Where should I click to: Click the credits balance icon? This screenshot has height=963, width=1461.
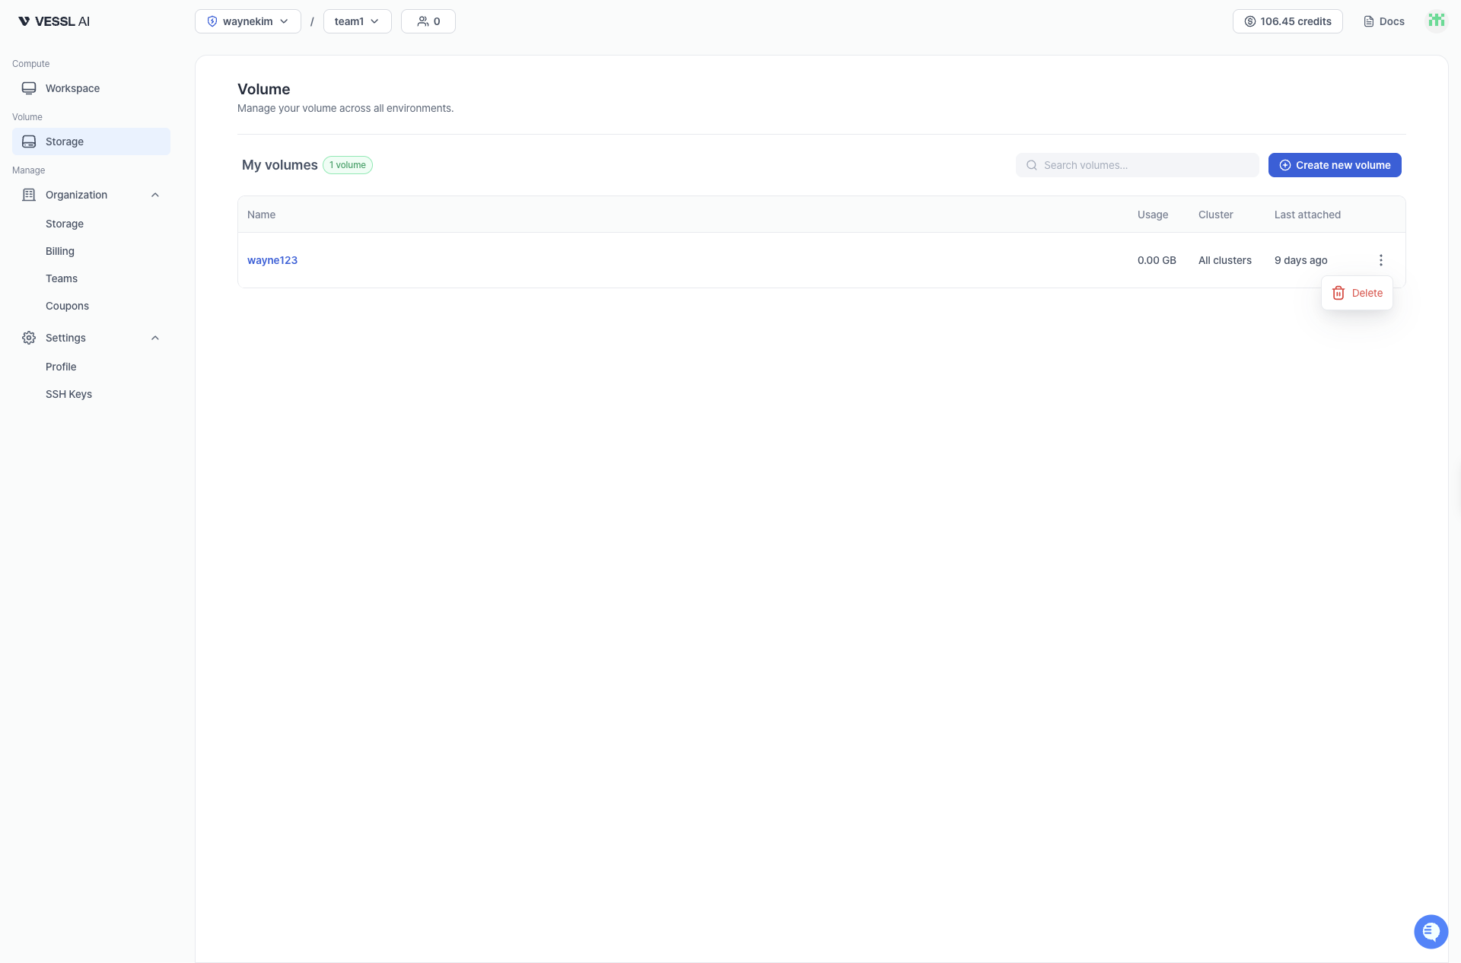1250,21
